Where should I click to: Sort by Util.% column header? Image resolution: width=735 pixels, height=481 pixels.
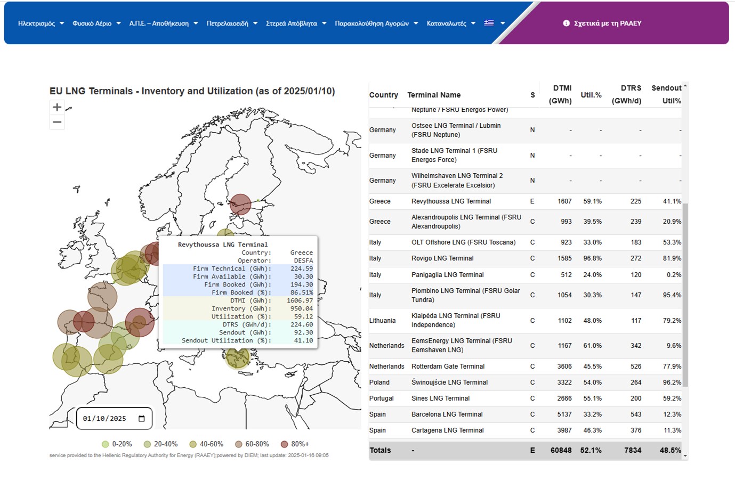[x=591, y=95]
